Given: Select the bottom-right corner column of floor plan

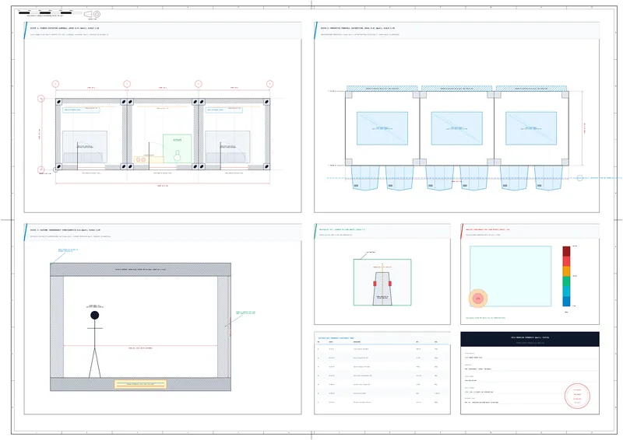Looking at the screenshot, I should pyautogui.click(x=266, y=166).
